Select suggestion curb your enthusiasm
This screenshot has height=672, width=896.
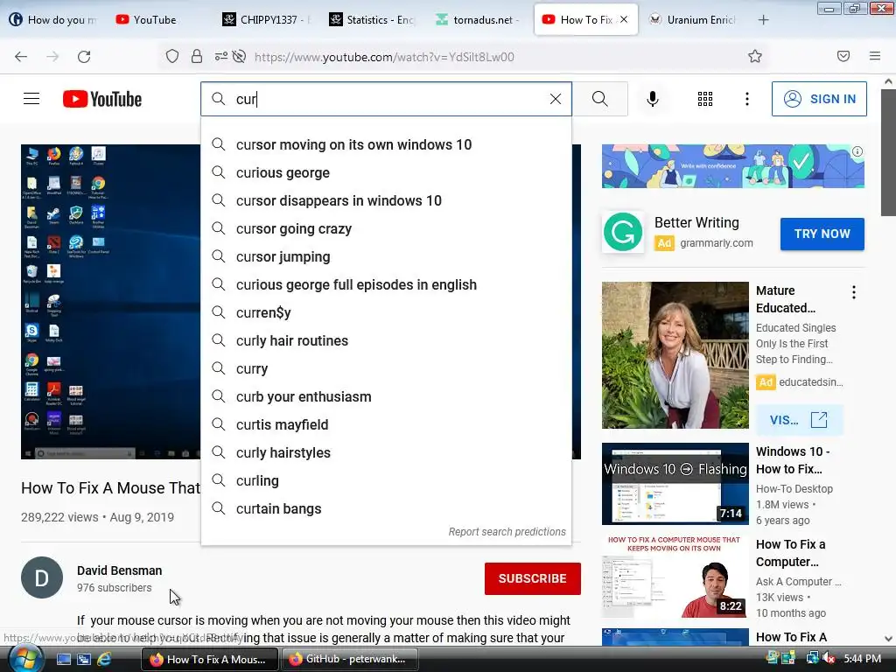[x=386, y=396]
